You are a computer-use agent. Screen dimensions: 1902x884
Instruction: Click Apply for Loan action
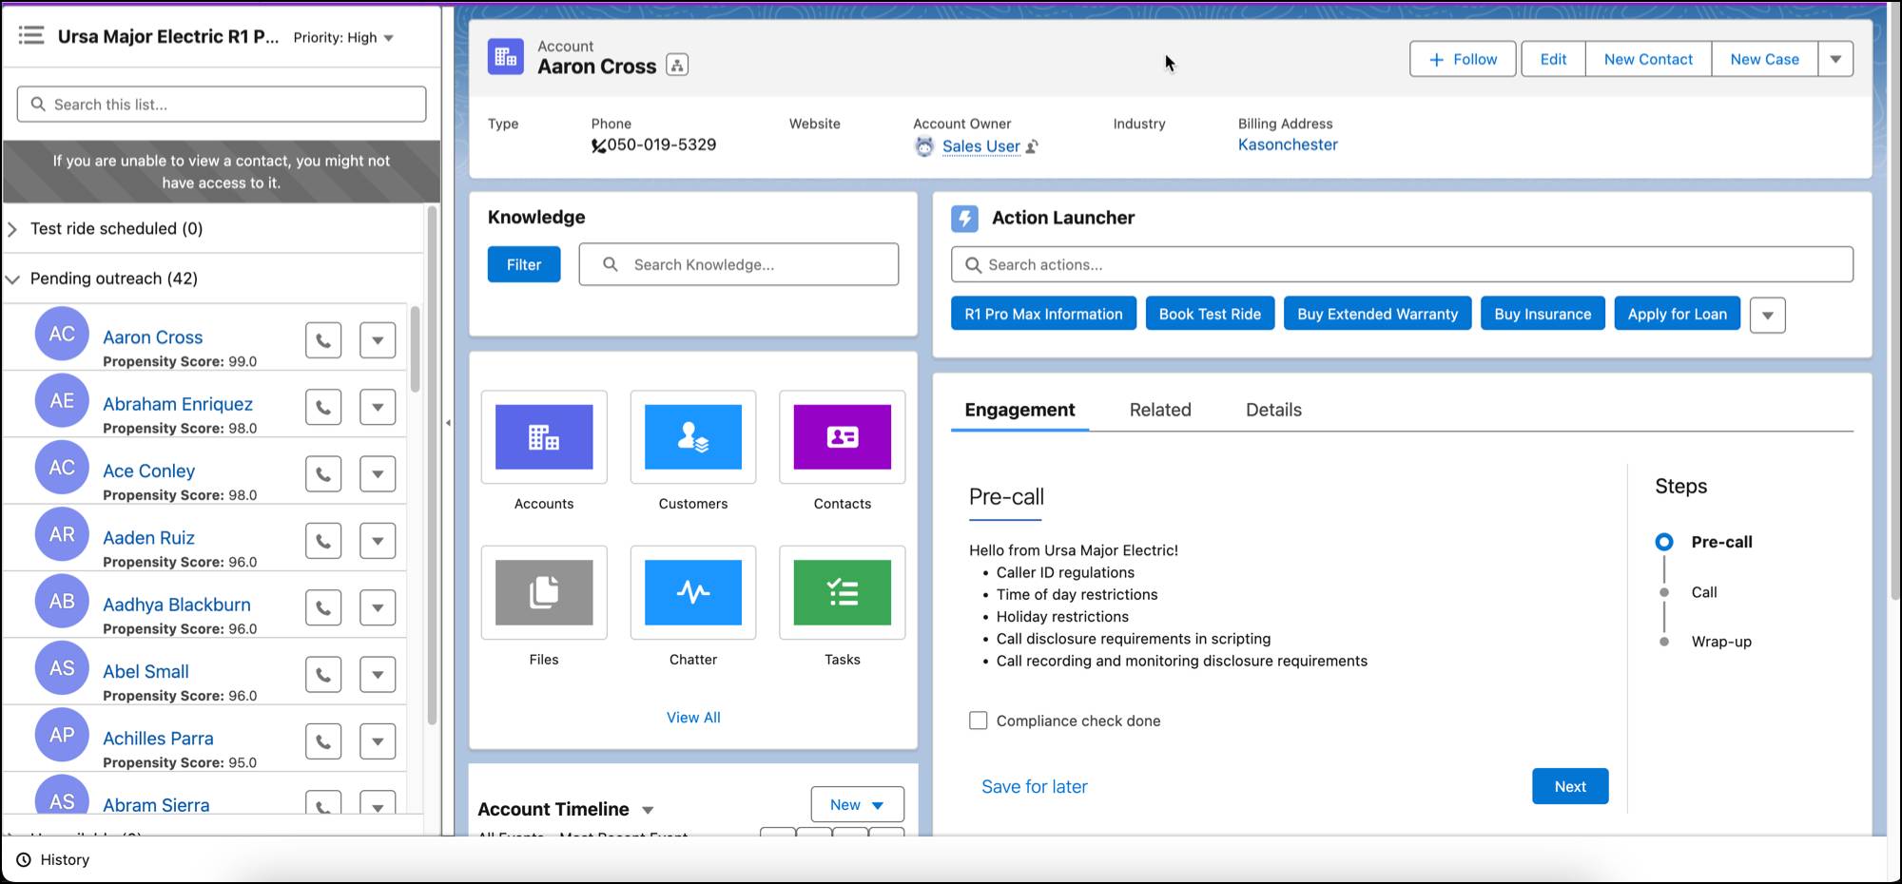click(x=1677, y=314)
